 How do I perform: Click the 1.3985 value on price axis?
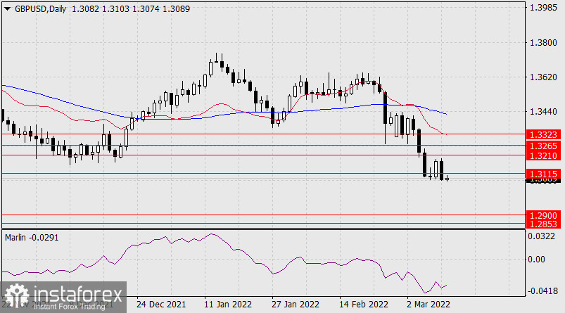tap(543, 8)
